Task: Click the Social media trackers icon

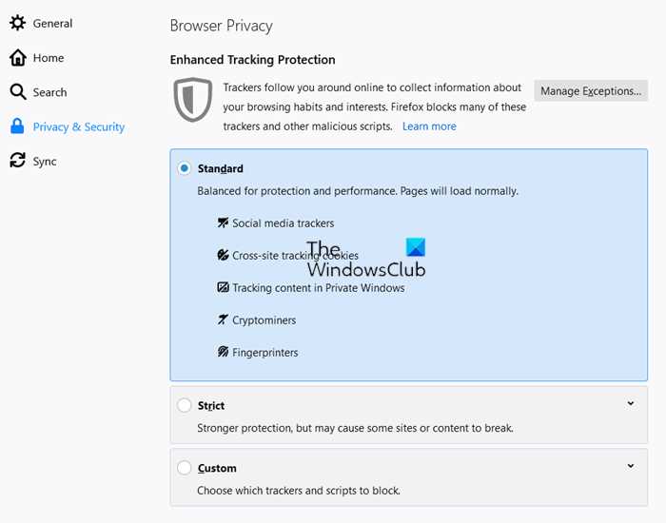Action: 223,223
